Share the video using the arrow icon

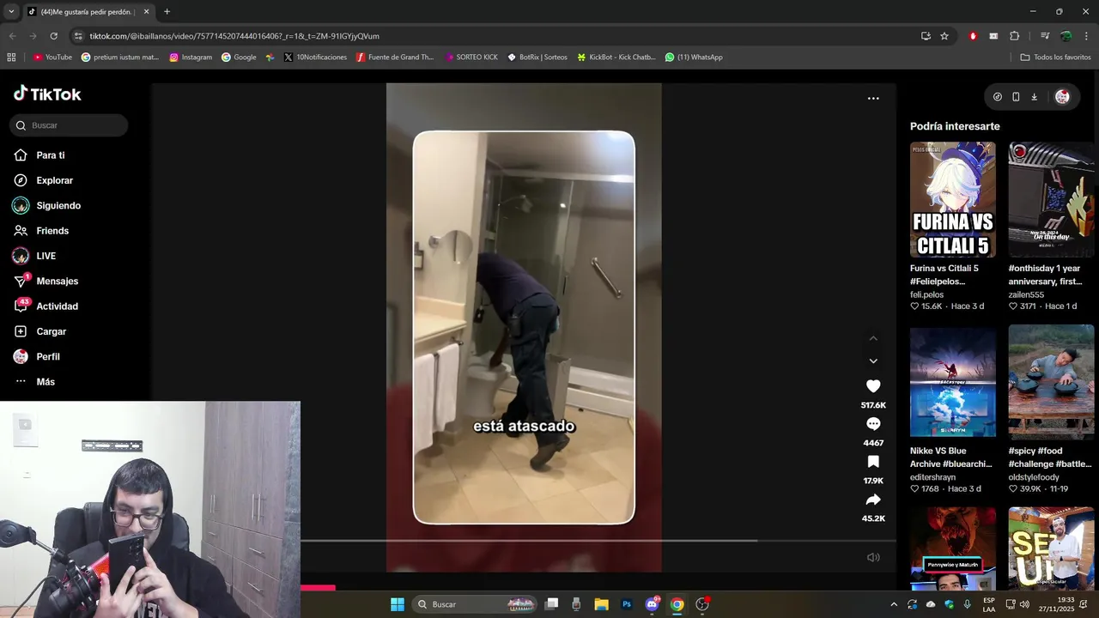873,500
